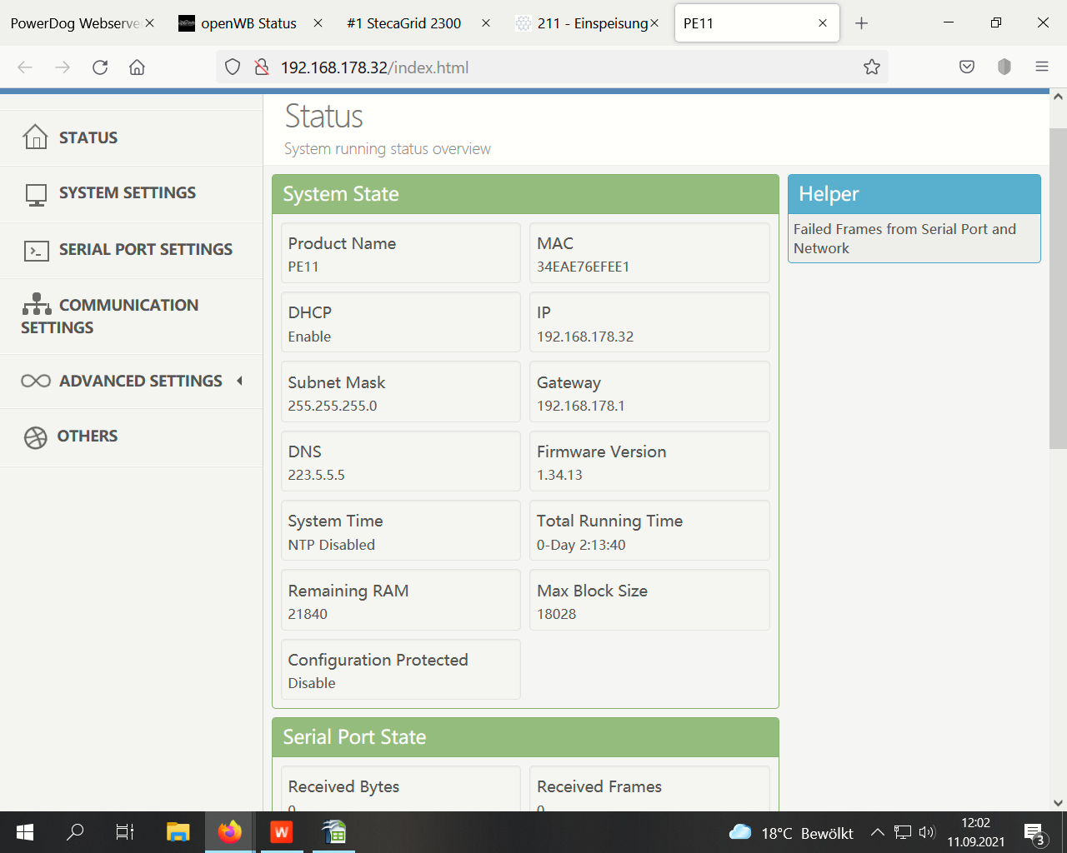This screenshot has height=853, width=1067.
Task: Click the Firefox taskbar icon
Action: pos(229,832)
